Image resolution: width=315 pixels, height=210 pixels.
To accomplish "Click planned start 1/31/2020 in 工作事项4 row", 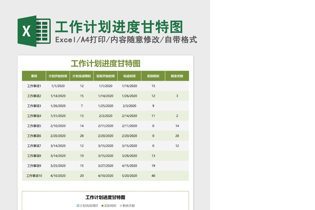I will tap(58, 116).
